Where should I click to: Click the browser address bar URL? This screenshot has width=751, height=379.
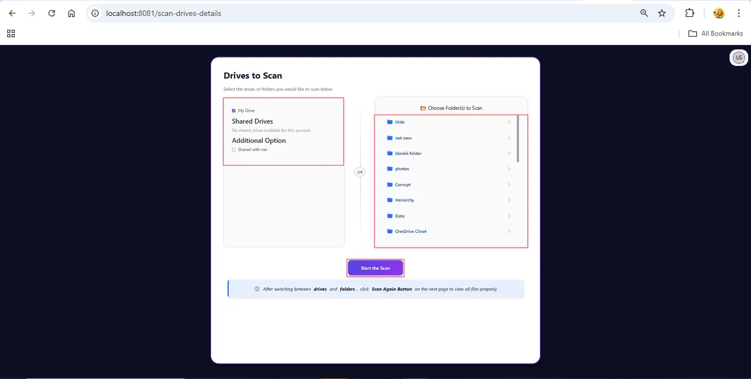coord(163,13)
